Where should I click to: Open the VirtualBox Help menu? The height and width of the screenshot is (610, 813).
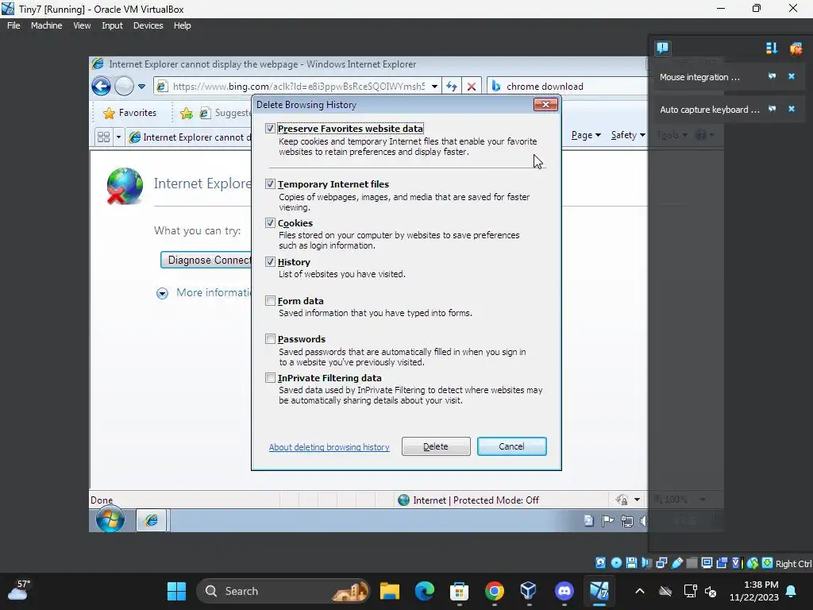coord(182,25)
